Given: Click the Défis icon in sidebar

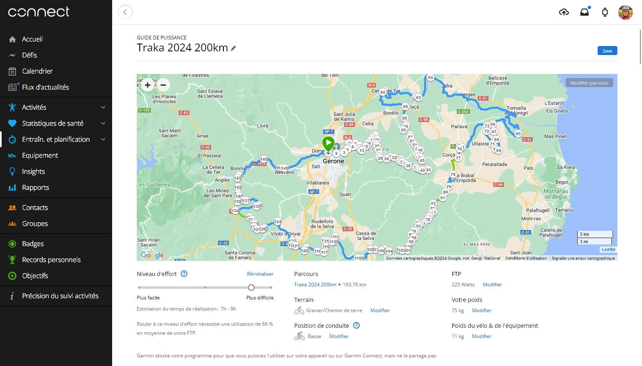Looking at the screenshot, I should coord(12,55).
